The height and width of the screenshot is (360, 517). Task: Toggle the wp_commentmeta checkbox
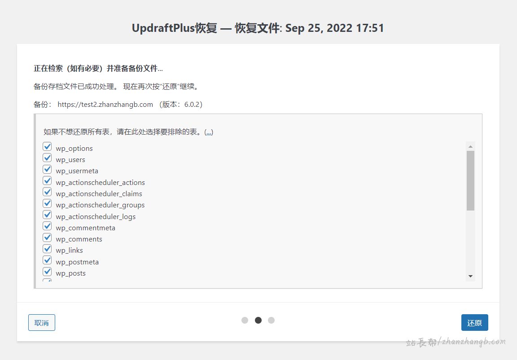[47, 226]
